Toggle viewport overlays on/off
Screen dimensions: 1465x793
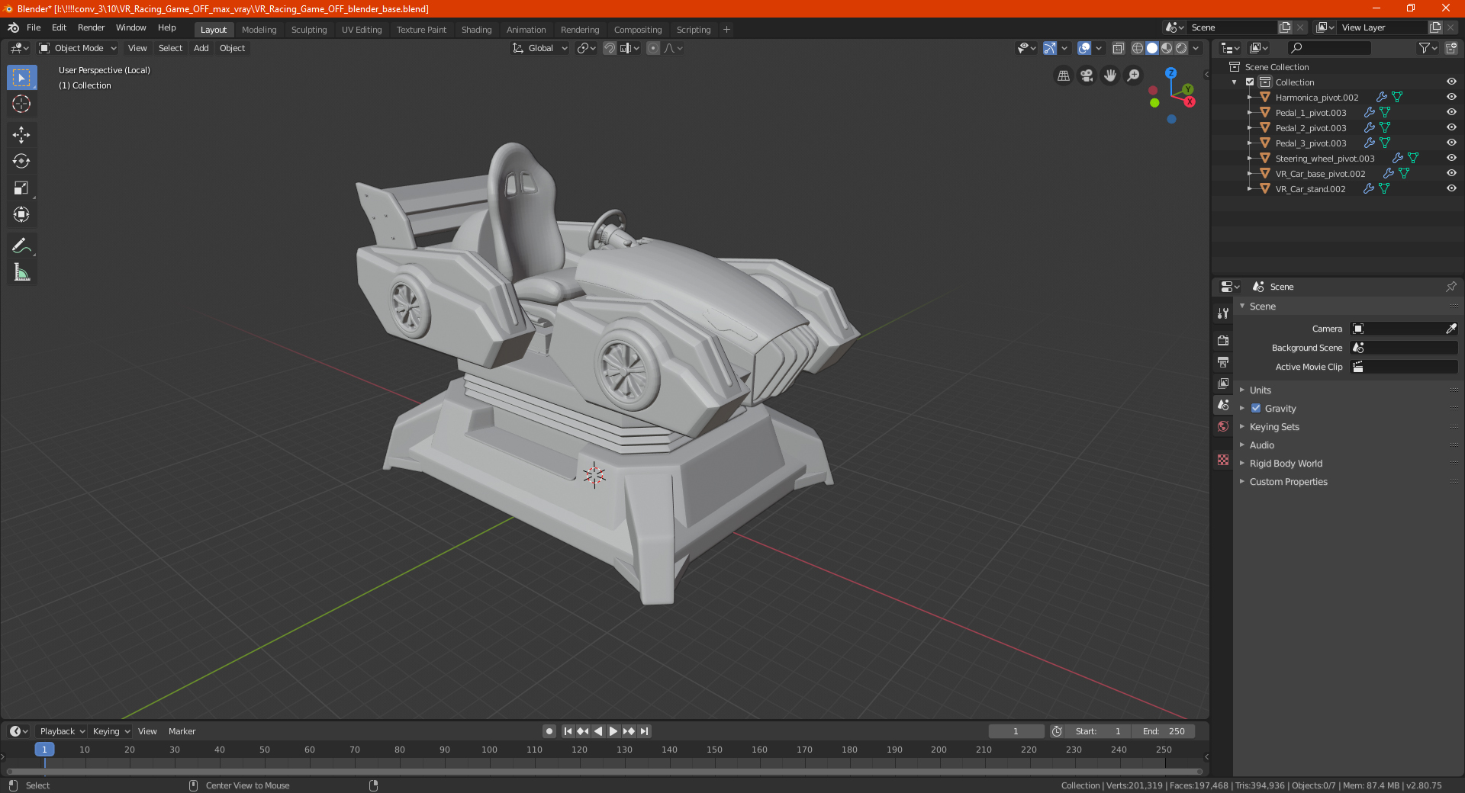pyautogui.click(x=1084, y=48)
